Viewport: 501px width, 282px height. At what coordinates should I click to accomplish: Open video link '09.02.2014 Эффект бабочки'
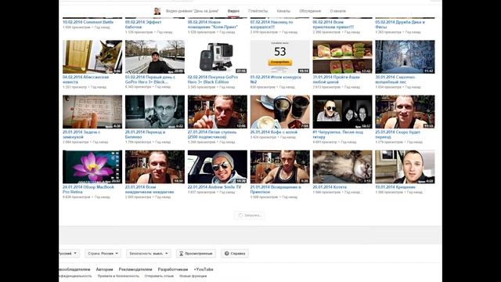(x=143, y=24)
